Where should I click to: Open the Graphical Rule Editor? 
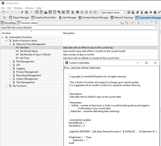(44, 18)
